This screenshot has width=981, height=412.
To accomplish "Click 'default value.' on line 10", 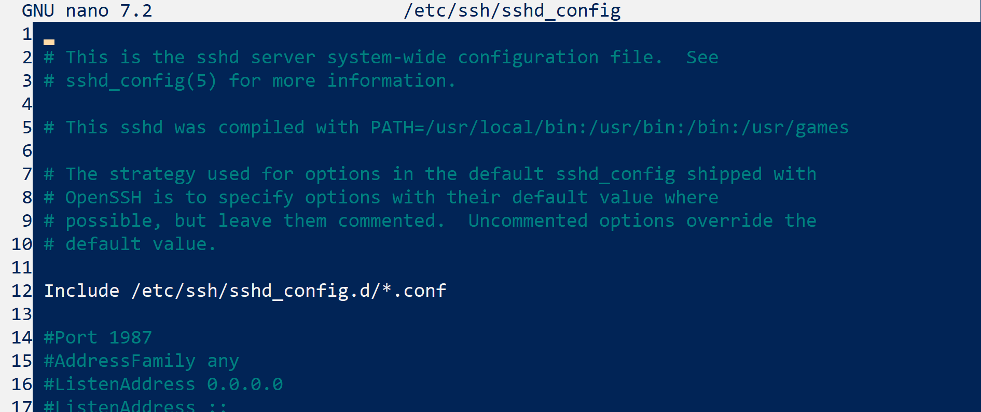I will (x=141, y=244).
